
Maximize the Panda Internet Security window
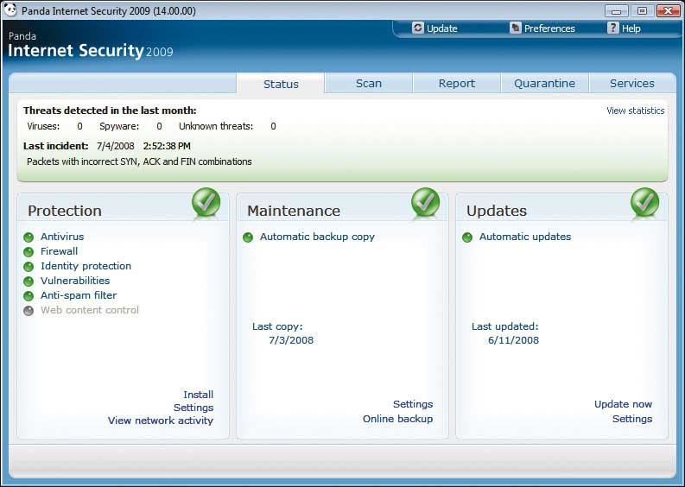(x=642, y=10)
